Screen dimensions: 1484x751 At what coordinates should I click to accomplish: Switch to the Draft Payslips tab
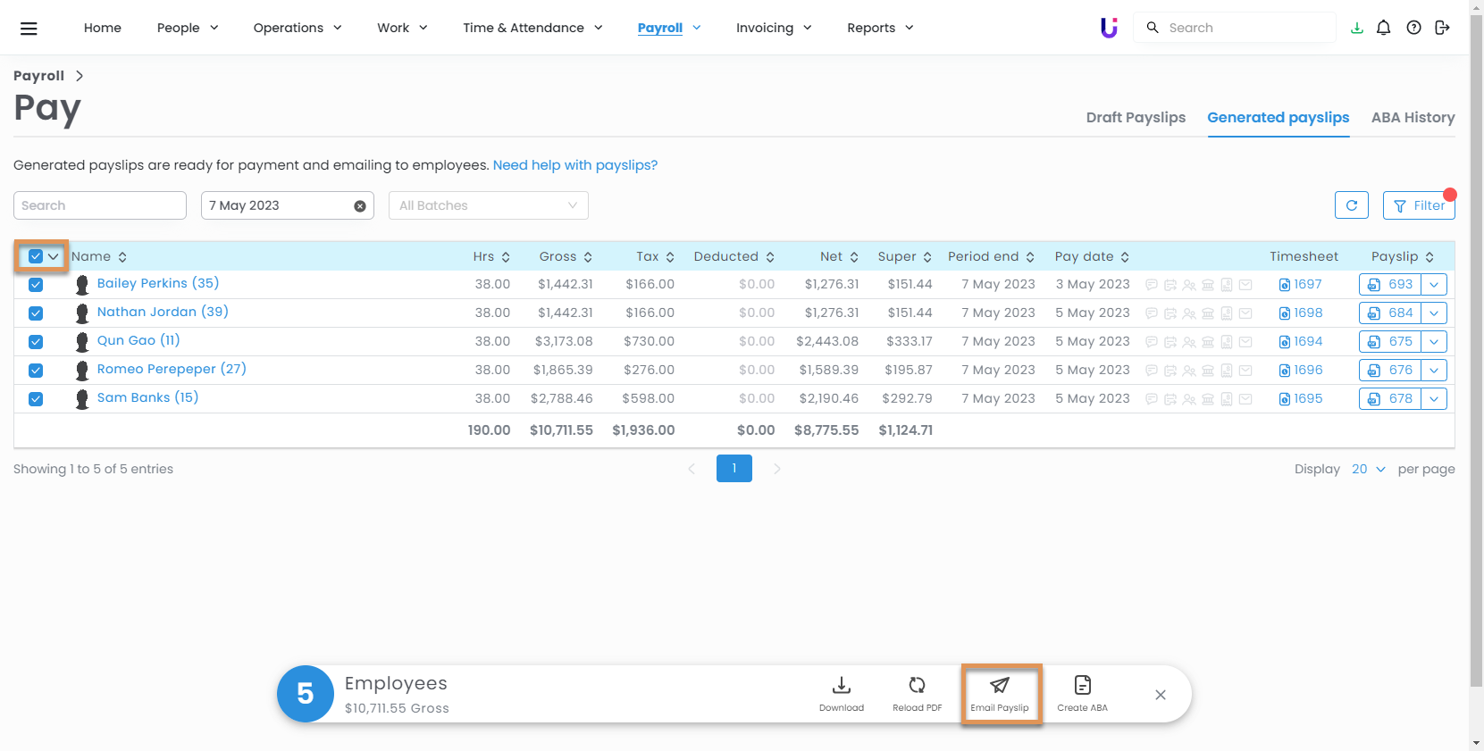pos(1136,117)
